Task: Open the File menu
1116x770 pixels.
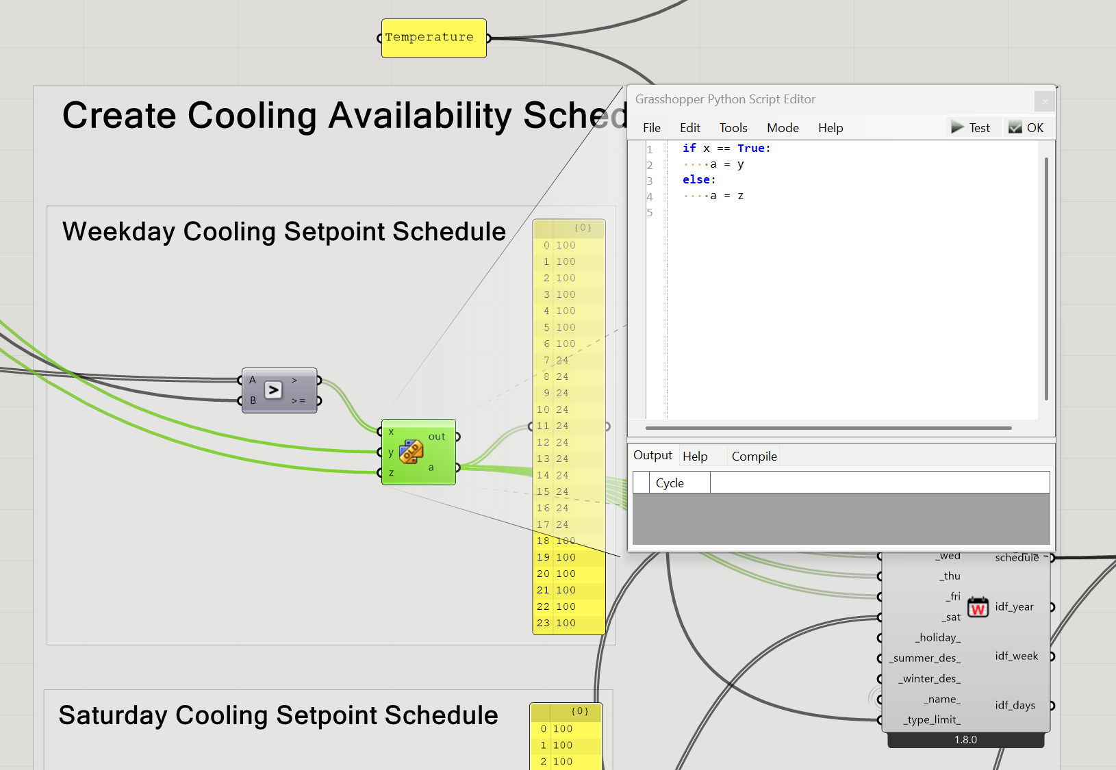Action: coord(652,128)
